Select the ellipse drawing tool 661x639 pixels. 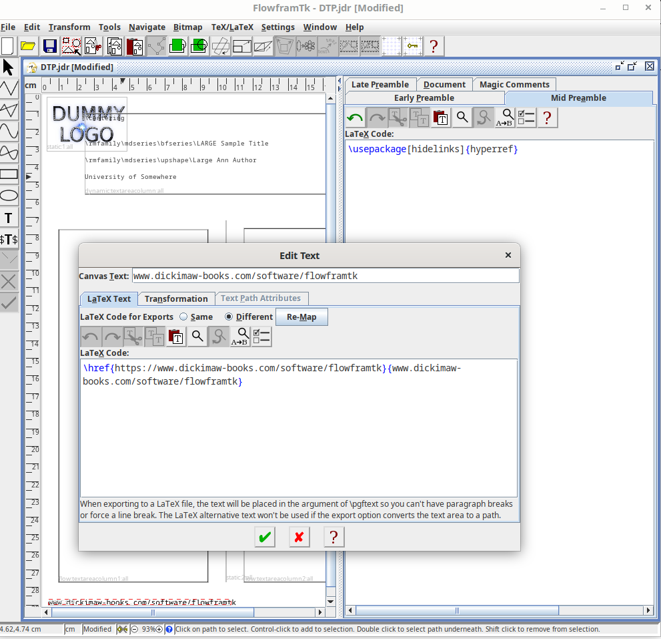click(9, 196)
